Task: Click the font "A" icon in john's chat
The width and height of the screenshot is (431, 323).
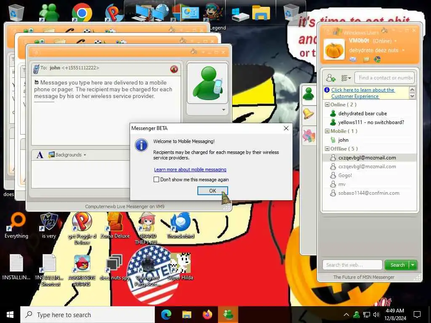Action: pos(40,155)
